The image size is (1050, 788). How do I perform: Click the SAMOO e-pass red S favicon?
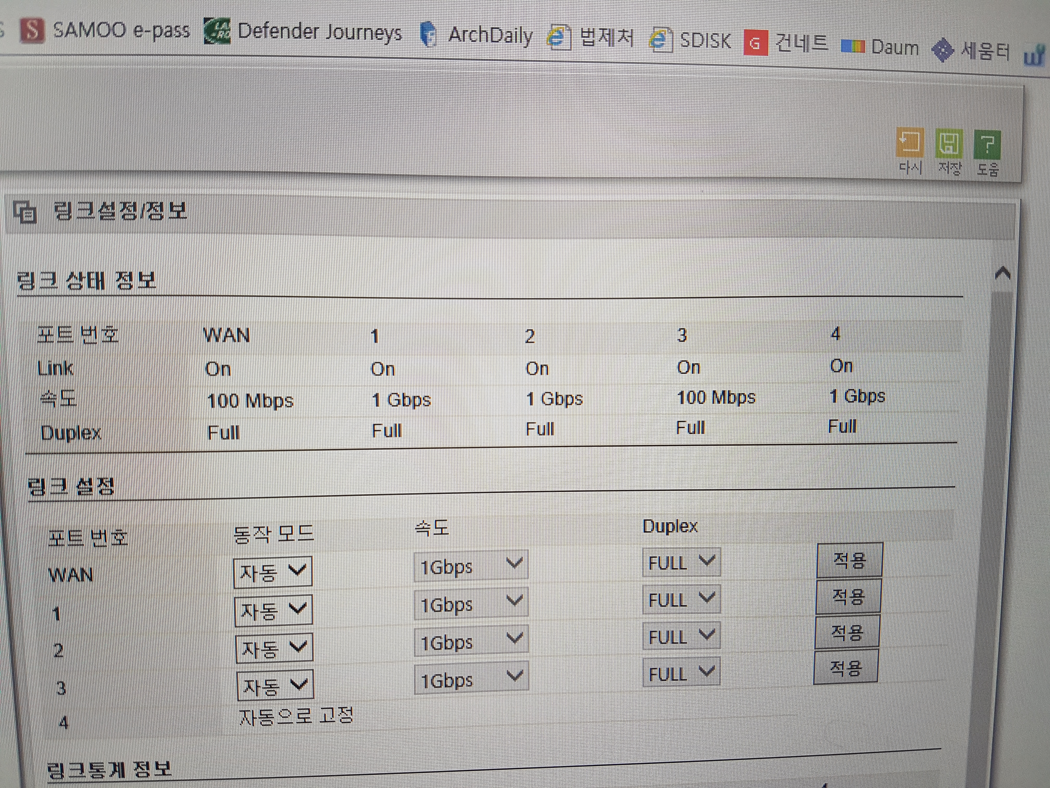32,30
